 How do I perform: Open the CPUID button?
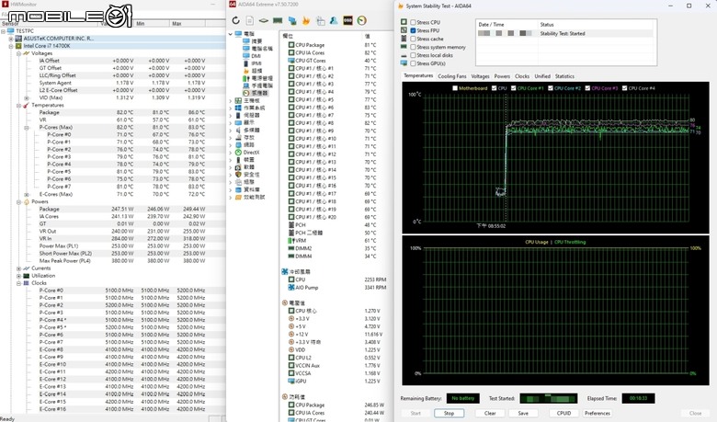[x=563, y=413]
